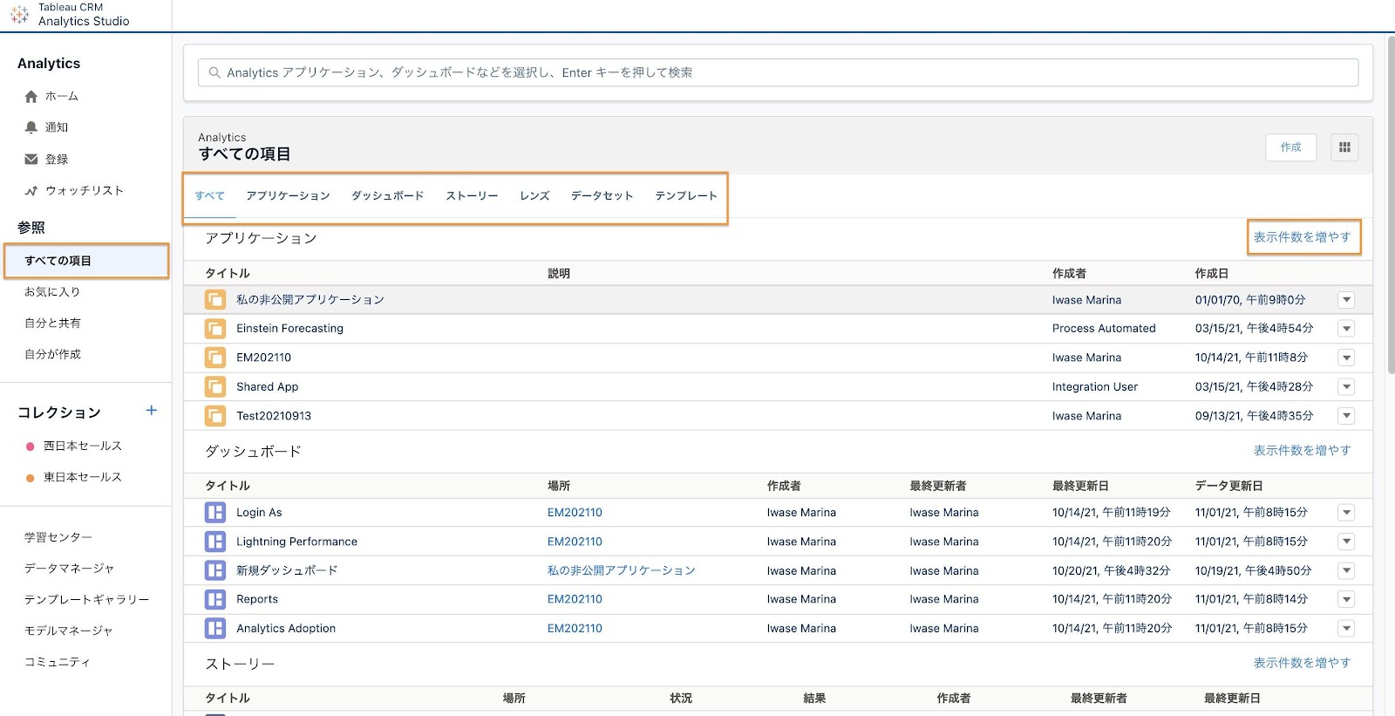Switch to the ダッシュボード tab

click(x=387, y=196)
